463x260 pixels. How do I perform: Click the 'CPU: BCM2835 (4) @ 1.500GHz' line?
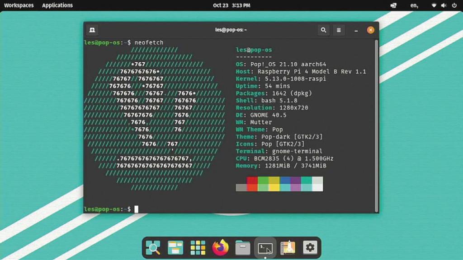[x=284, y=158]
